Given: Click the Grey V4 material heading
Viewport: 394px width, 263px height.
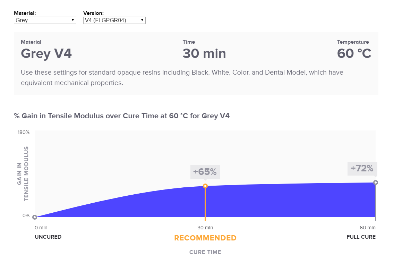Looking at the screenshot, I should 46,54.
